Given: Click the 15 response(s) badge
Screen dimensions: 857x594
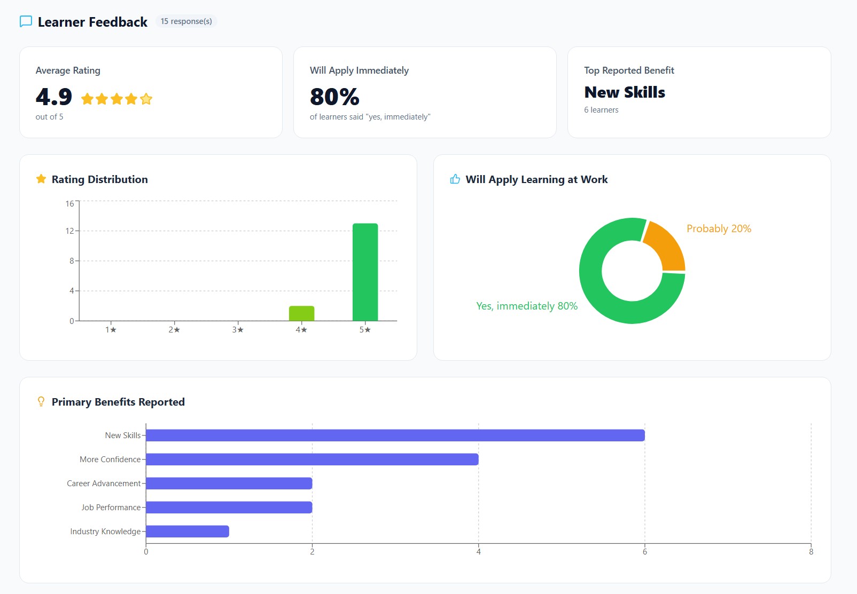Looking at the screenshot, I should pyautogui.click(x=185, y=22).
